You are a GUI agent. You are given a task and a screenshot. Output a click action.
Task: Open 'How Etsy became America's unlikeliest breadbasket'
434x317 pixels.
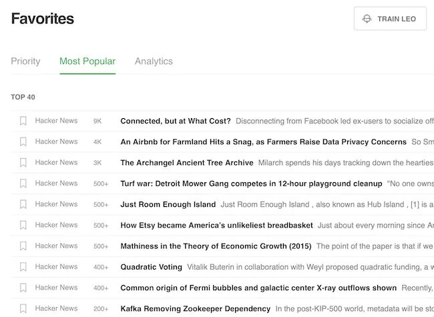pos(216,225)
